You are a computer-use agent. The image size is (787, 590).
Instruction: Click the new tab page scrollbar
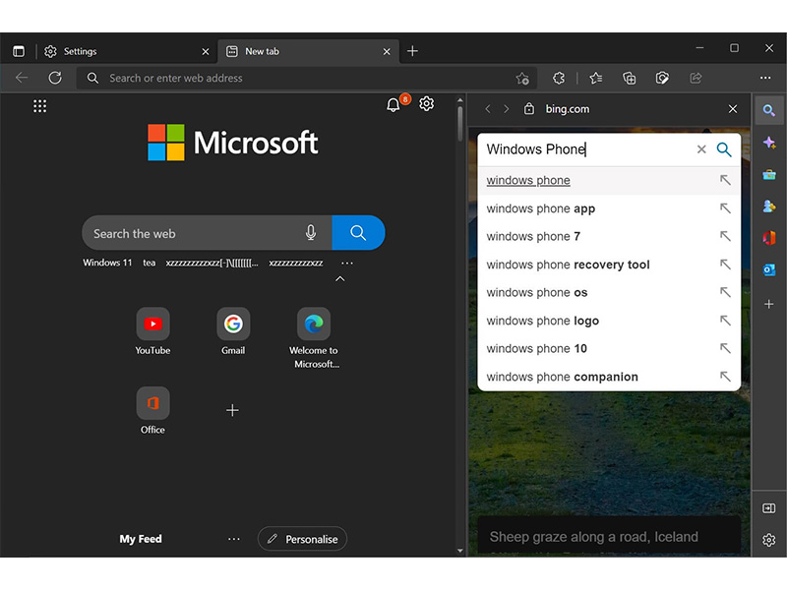coord(460,123)
